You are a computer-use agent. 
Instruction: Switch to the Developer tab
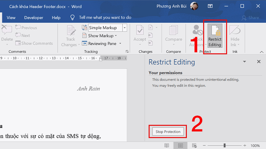click(34, 18)
